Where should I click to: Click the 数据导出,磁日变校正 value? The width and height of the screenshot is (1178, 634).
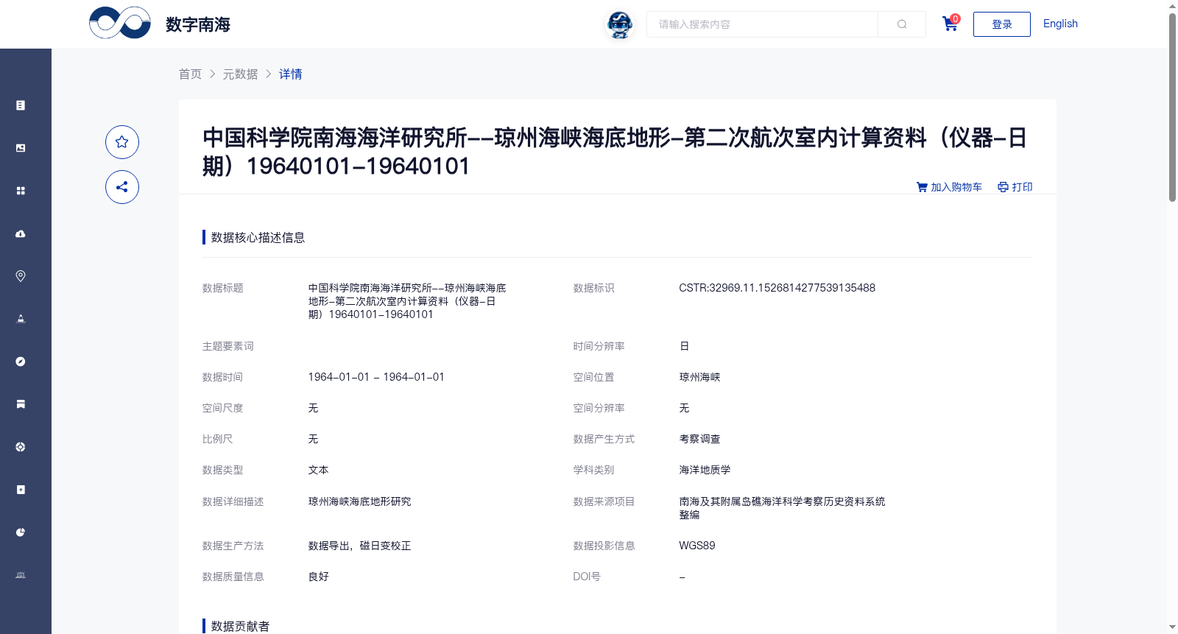click(x=359, y=546)
